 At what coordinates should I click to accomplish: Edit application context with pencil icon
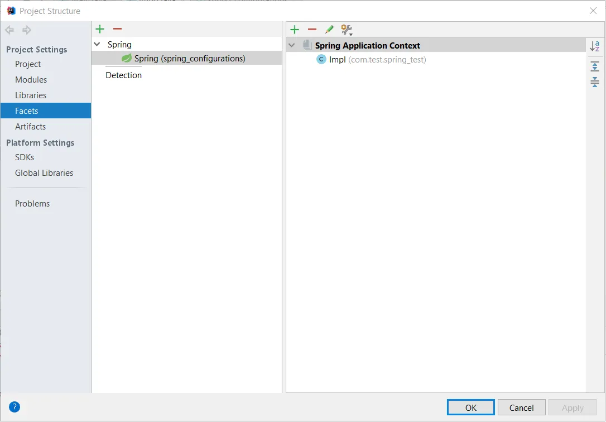(x=329, y=30)
